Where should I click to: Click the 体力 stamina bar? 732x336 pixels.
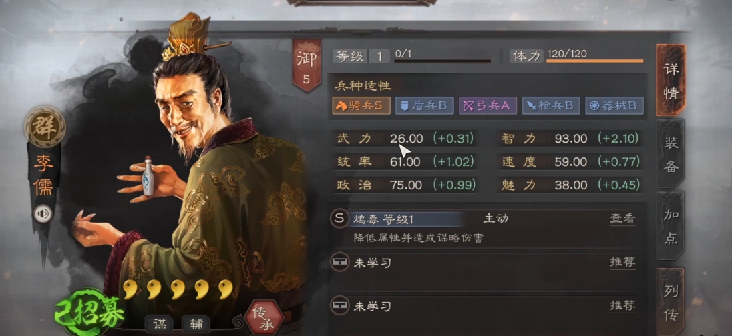[594, 61]
